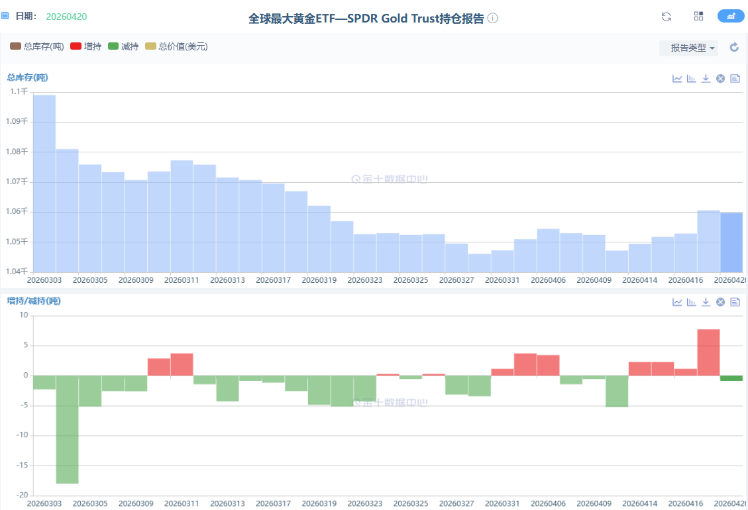Click the 总价值(美元) yellow legend swatch
Screen dimensions: 748x510
point(151,46)
